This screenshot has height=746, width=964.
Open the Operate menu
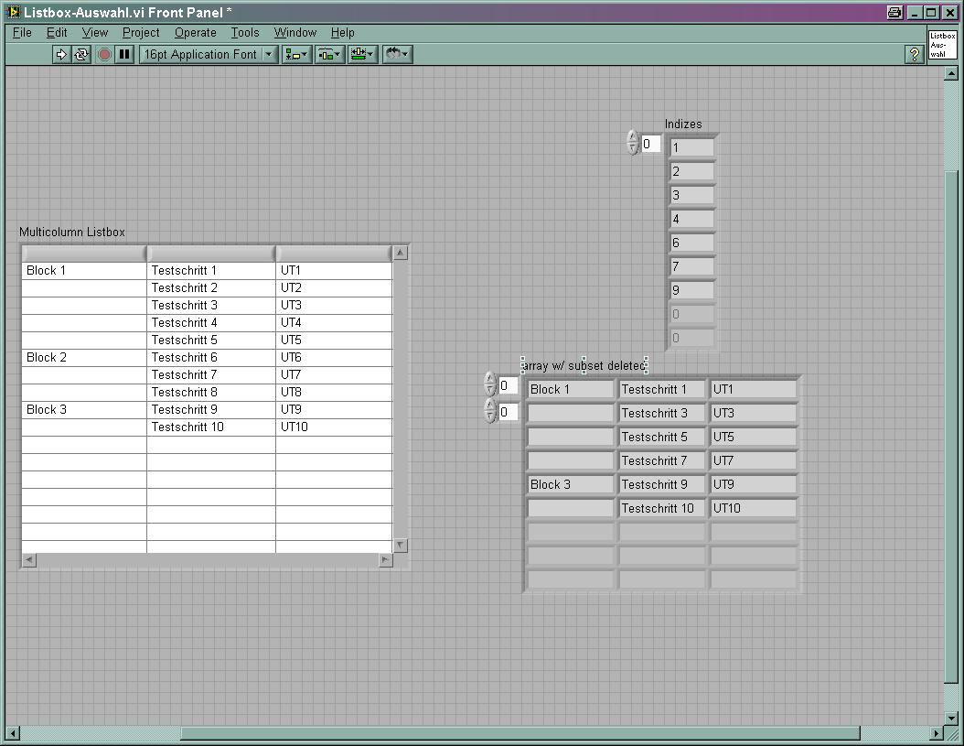pos(196,33)
